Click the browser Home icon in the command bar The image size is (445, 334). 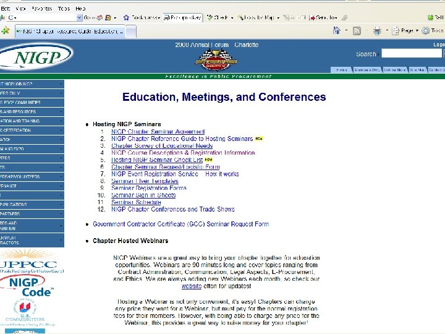pos(337,30)
